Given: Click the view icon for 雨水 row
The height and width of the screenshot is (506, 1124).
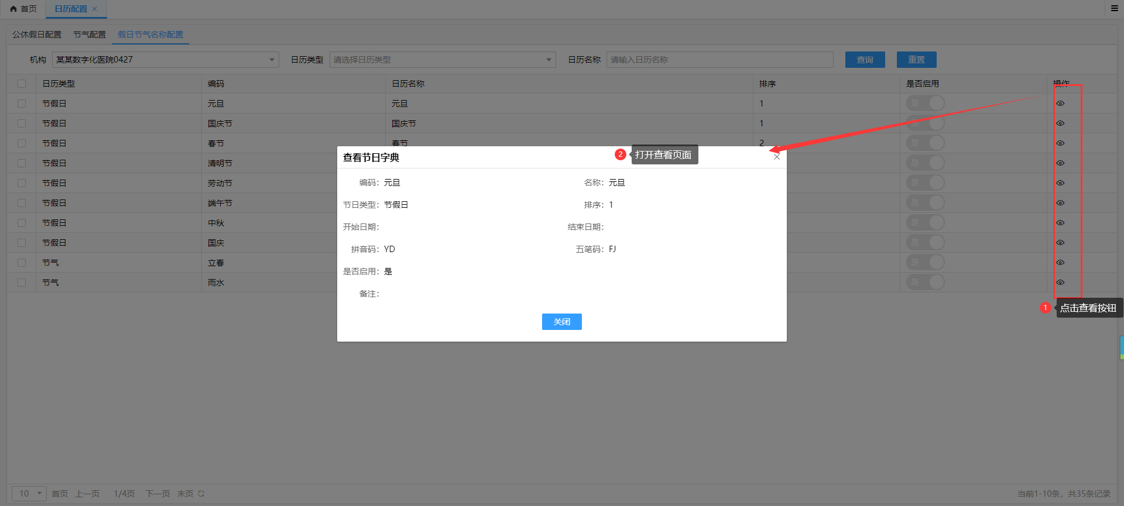Looking at the screenshot, I should tap(1060, 283).
